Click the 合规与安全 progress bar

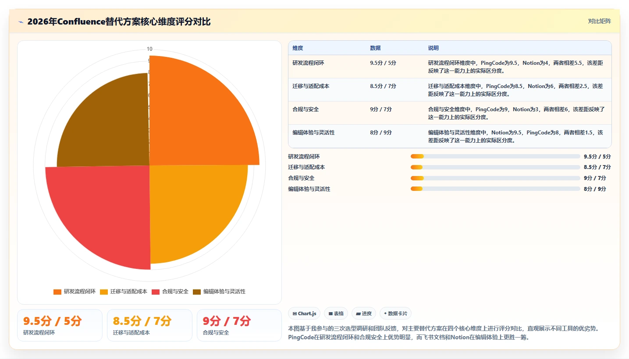pyautogui.click(x=495, y=178)
